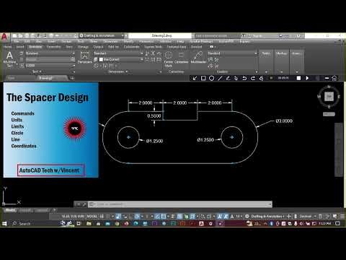Open the Decimal units dropdown in status bar
This screenshot has width=346, height=260.
[307, 216]
